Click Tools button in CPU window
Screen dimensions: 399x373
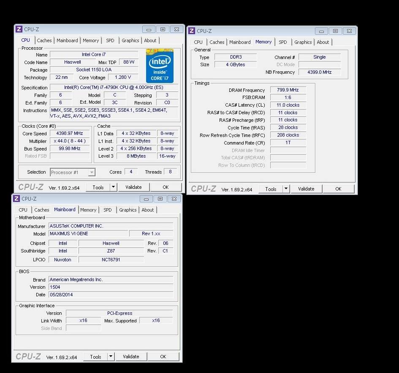[98, 187]
